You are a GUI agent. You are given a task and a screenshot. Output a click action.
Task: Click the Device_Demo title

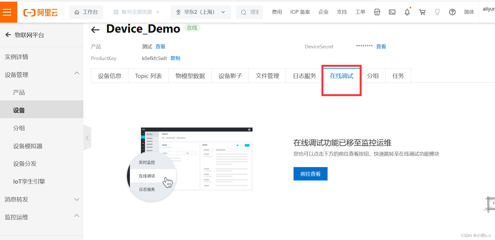pyautogui.click(x=143, y=29)
